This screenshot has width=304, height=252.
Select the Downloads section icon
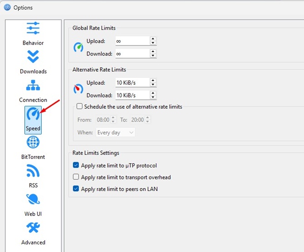click(x=33, y=57)
